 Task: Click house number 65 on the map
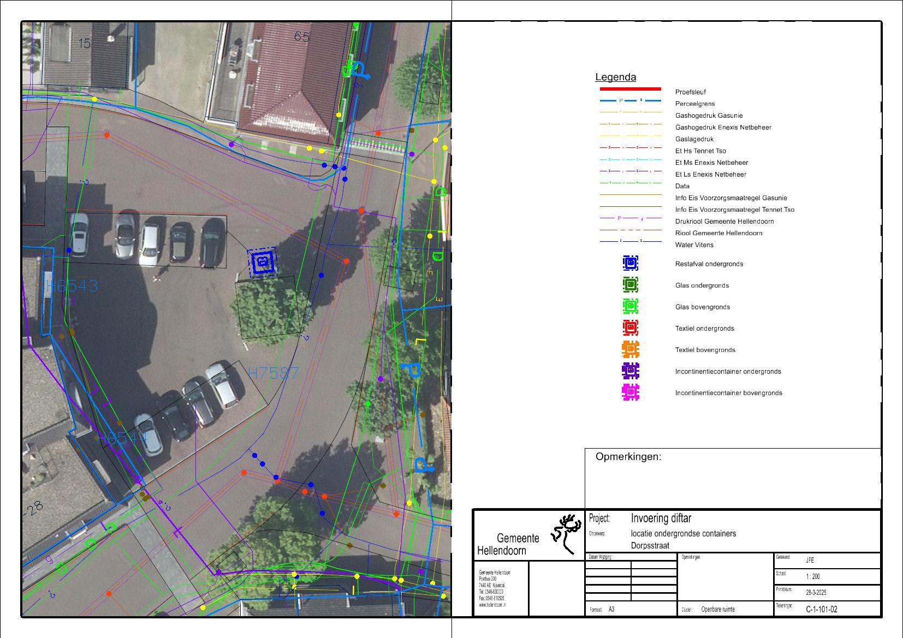coord(302,37)
